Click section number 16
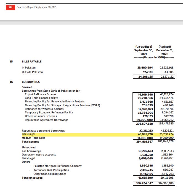This screenshot has width=183, height=188. 11,82
